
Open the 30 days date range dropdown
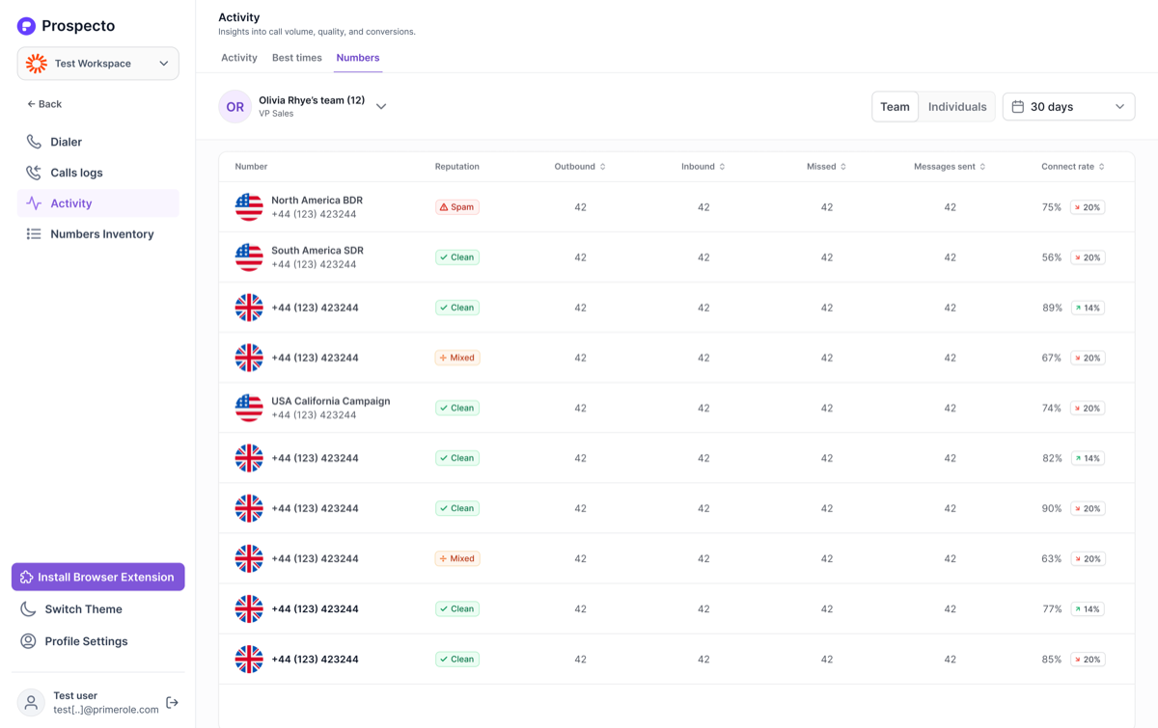1068,107
